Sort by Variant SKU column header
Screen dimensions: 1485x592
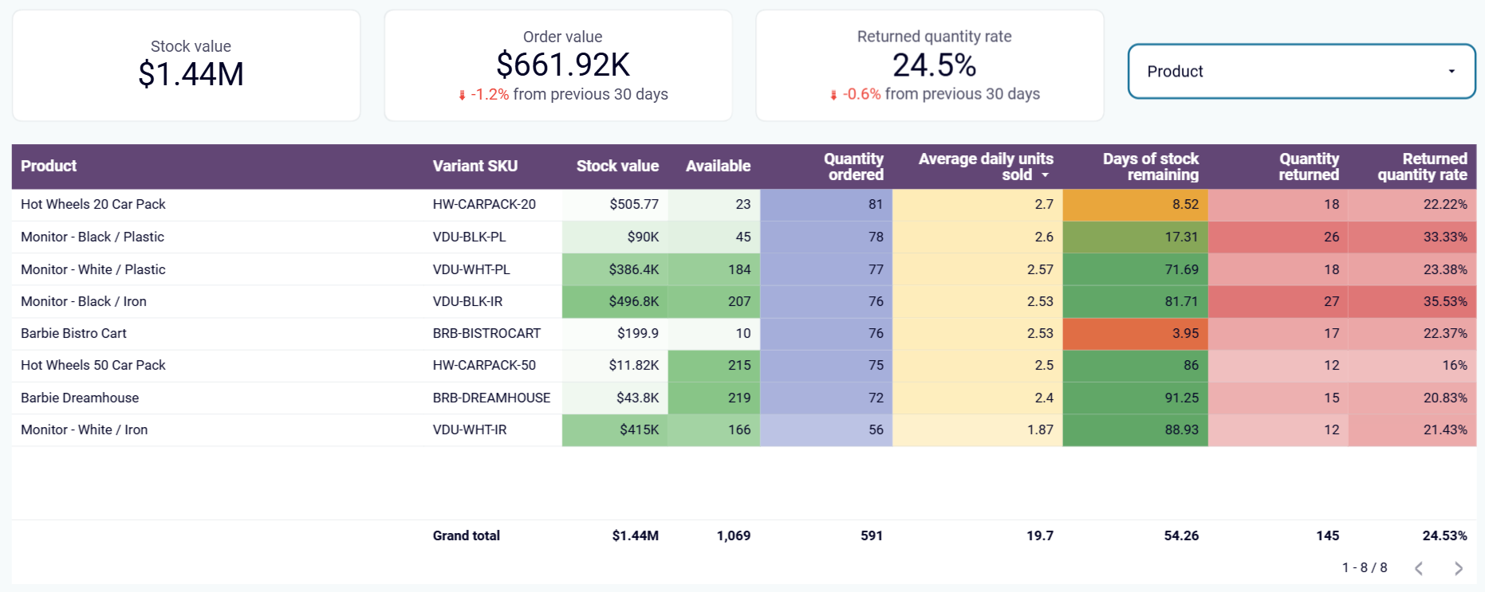click(x=475, y=166)
